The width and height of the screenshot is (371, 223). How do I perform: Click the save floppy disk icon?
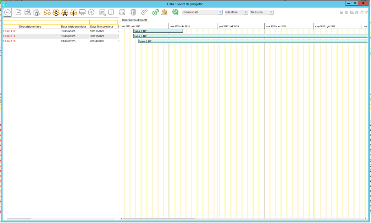18,12
